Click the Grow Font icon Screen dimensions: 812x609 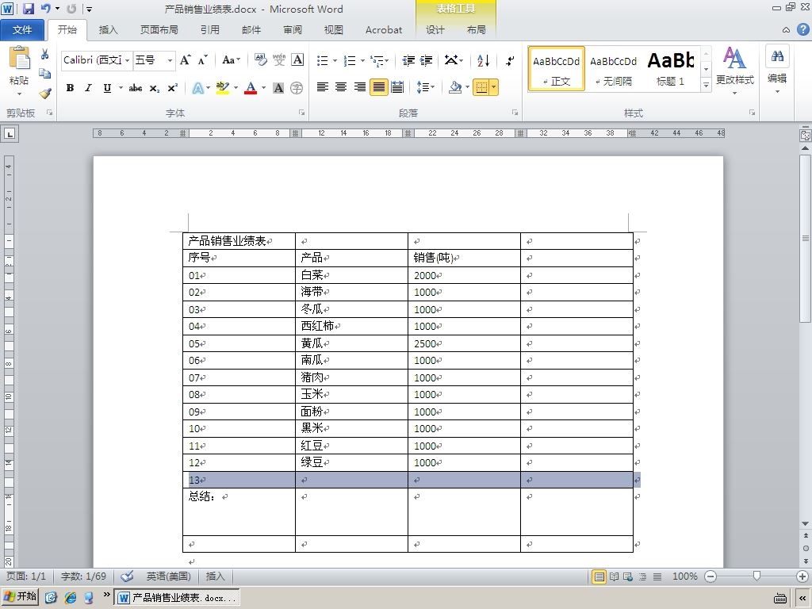tap(185, 60)
